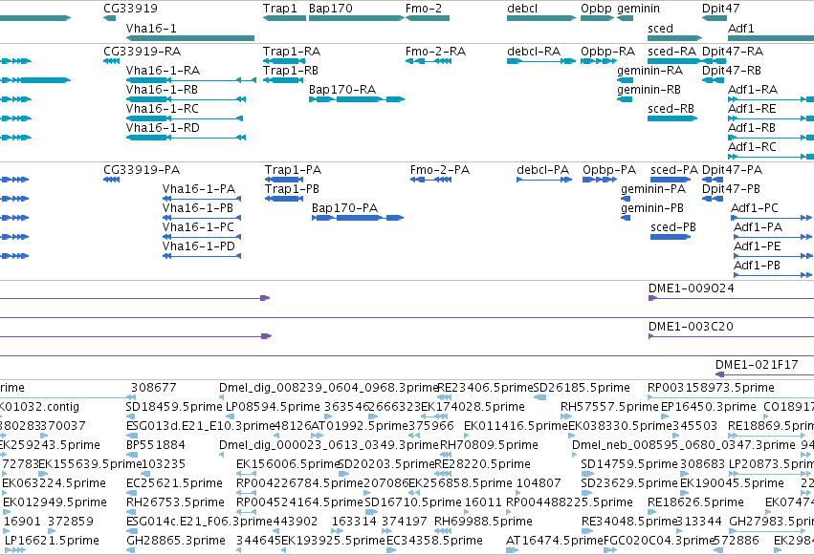814x555 pixels.
Task: Select EST EK063224.5prime
Action: [5, 493]
